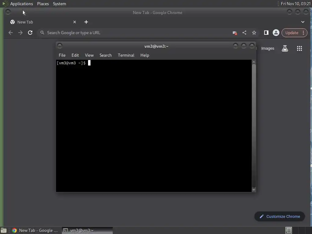Share this page via the share icon
This screenshot has width=312, height=234.
click(x=244, y=33)
